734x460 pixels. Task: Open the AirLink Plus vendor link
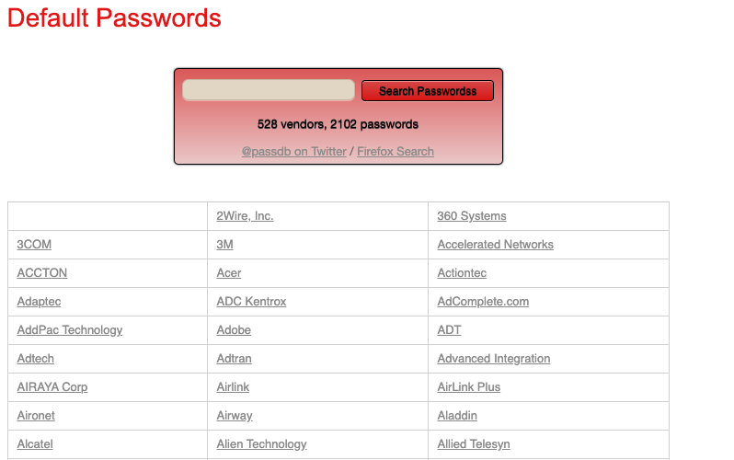(x=468, y=387)
